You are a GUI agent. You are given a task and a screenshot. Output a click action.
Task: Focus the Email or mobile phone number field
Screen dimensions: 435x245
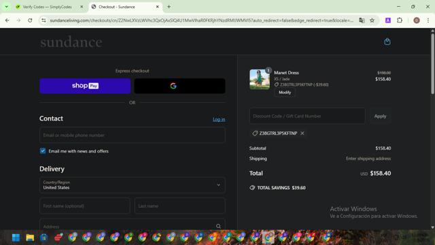click(x=132, y=135)
